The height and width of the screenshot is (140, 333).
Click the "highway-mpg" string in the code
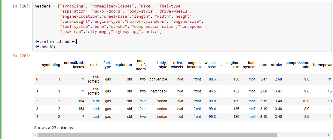coord(127,32)
